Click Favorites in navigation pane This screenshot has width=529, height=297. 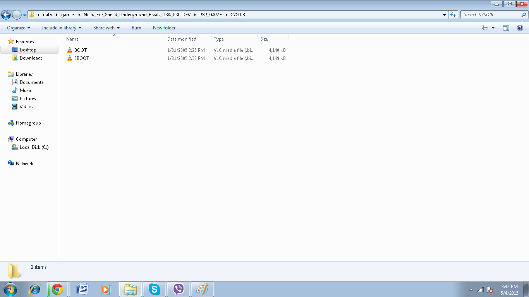click(25, 42)
